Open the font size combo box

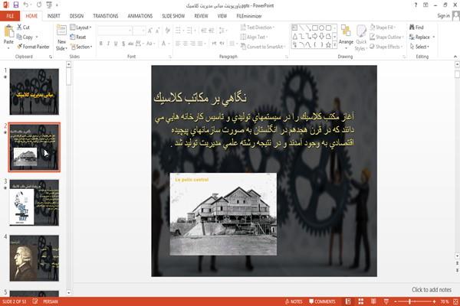point(139,31)
